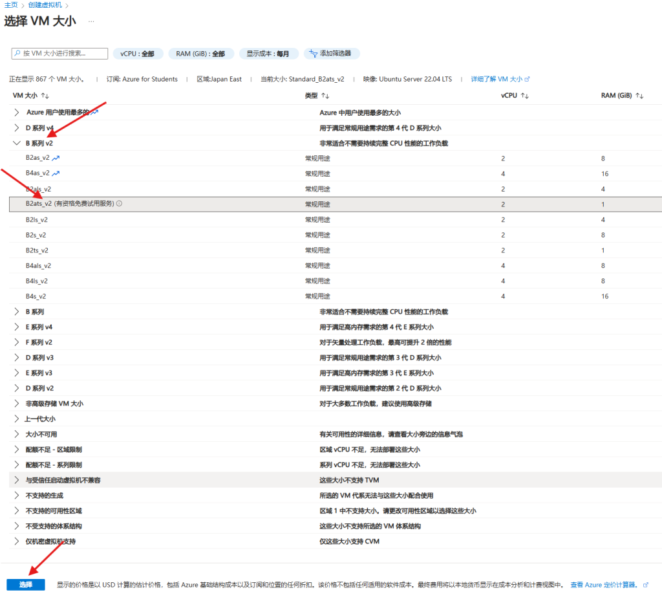Click the vCPU column sort arrows

[525, 96]
